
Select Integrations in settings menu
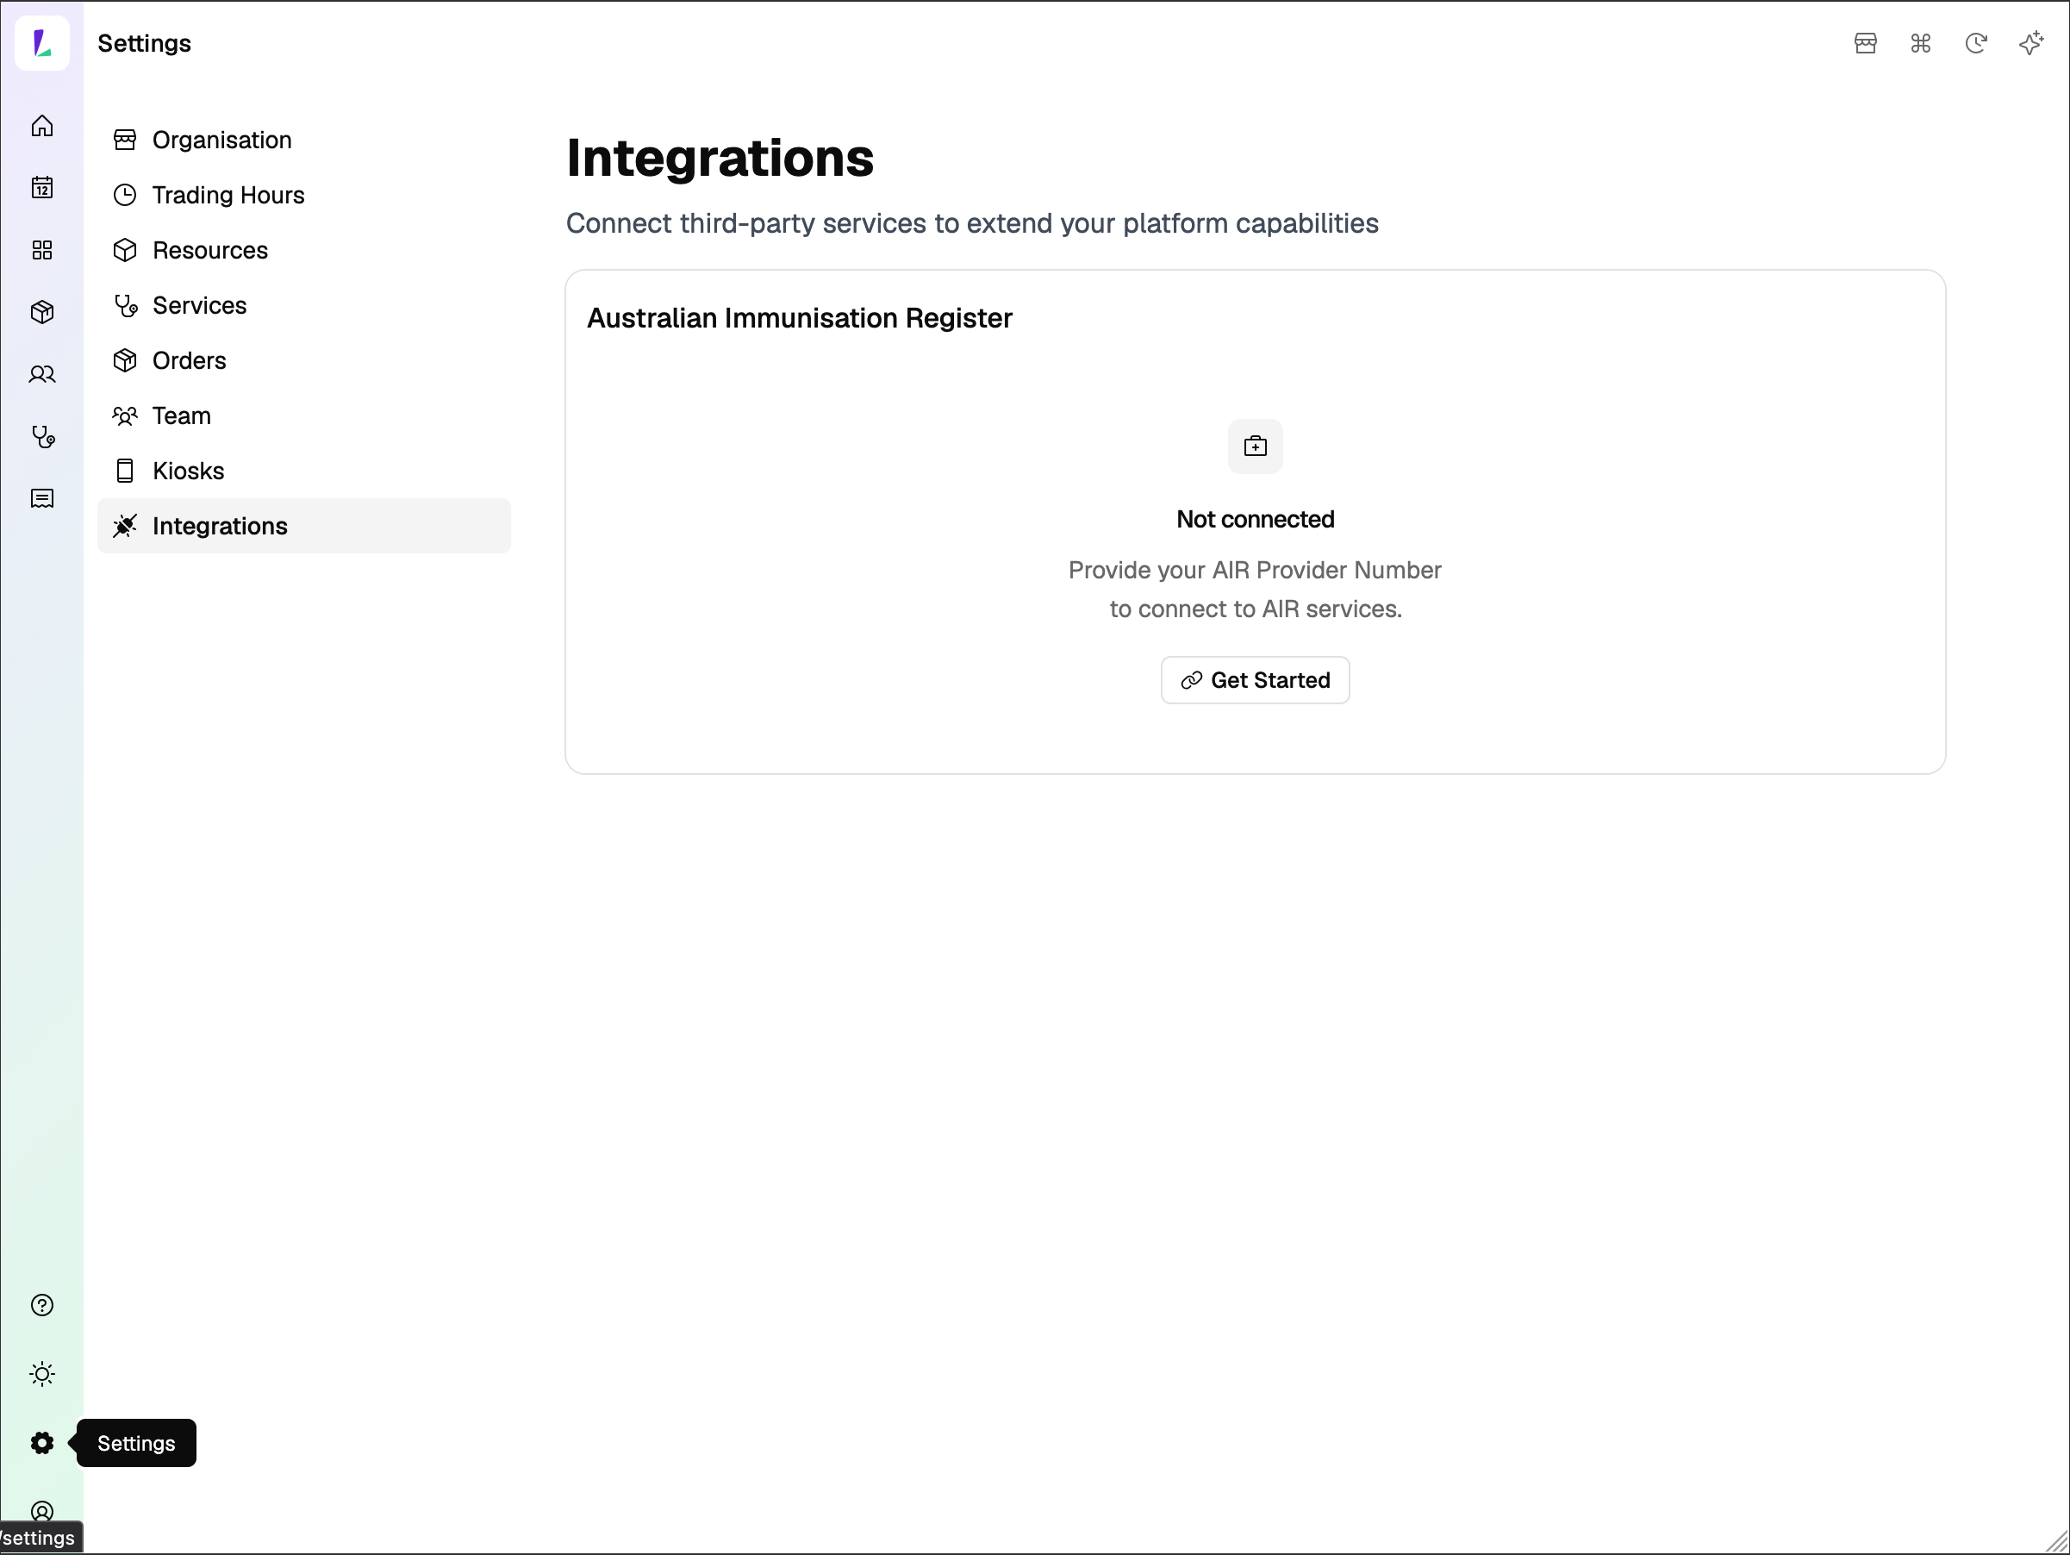point(304,526)
